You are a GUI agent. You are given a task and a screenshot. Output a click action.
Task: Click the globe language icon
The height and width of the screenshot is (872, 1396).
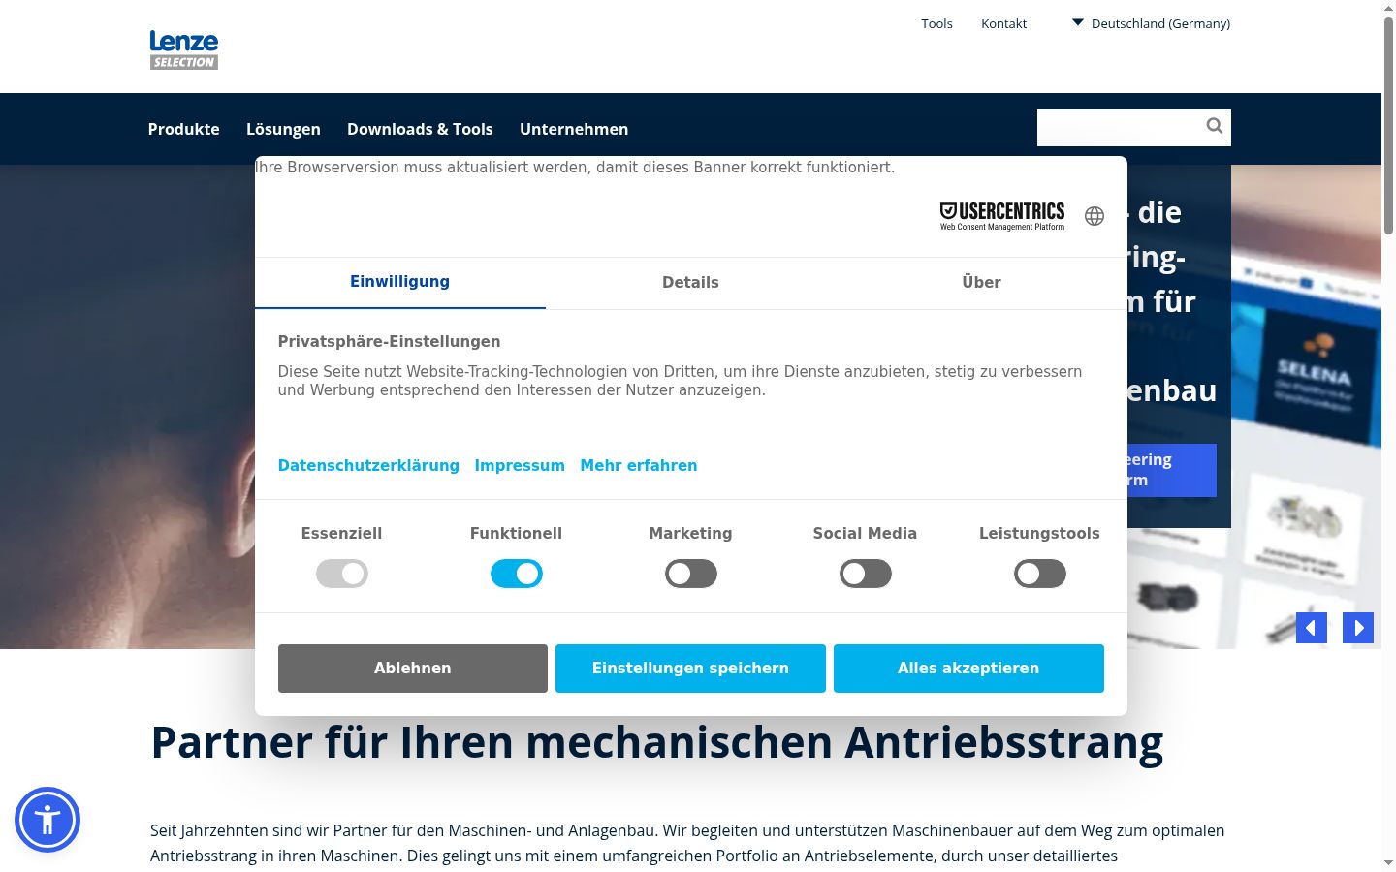1095,216
